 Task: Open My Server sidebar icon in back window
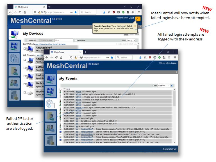click(x=14, y=95)
